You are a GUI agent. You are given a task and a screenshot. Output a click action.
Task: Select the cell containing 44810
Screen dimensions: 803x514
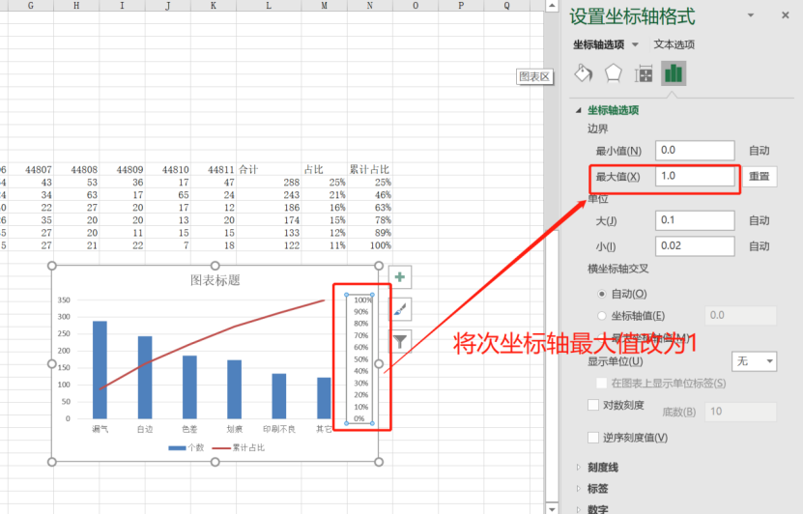pyautogui.click(x=168, y=169)
